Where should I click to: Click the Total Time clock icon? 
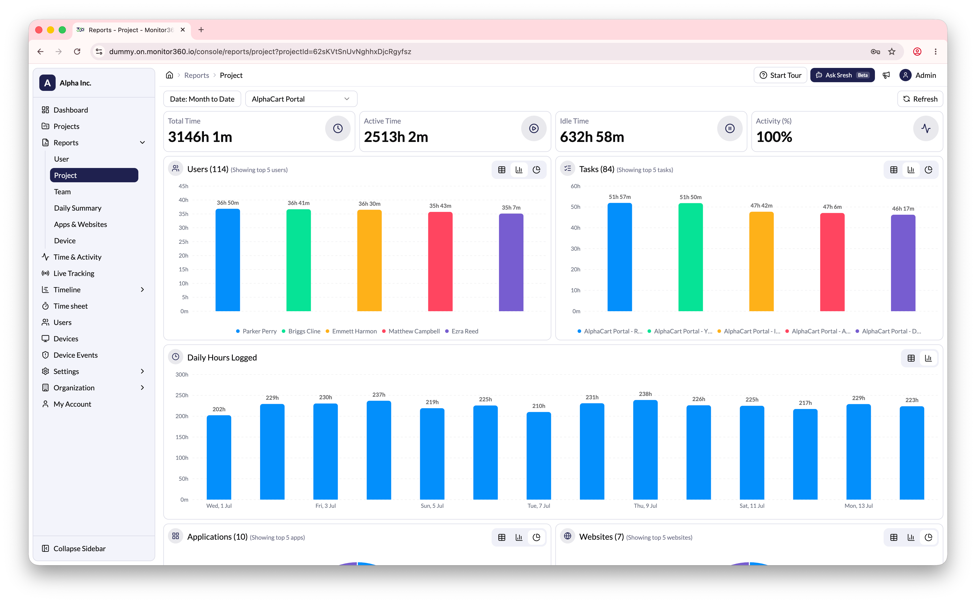click(338, 128)
